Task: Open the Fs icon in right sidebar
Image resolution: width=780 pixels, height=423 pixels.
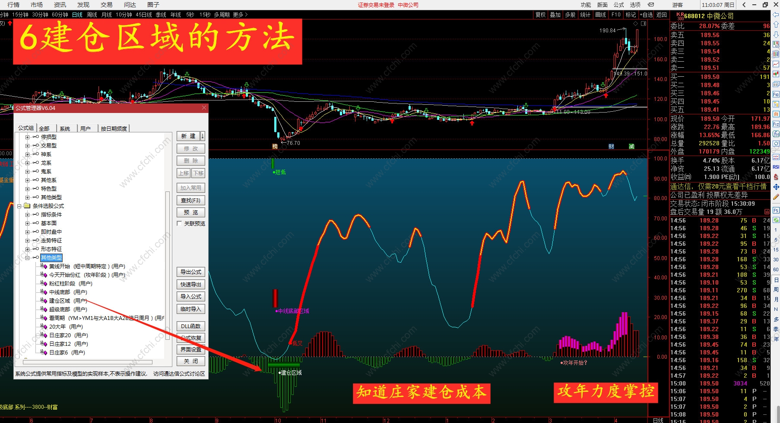Action: point(776,210)
